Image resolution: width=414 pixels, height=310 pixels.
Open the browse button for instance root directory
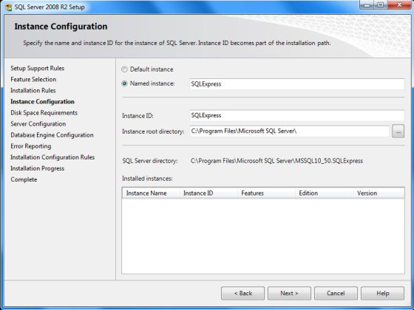(398, 131)
